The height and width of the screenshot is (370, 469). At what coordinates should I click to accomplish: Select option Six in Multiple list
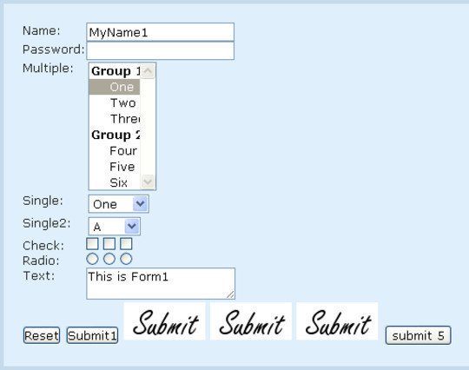(x=115, y=182)
